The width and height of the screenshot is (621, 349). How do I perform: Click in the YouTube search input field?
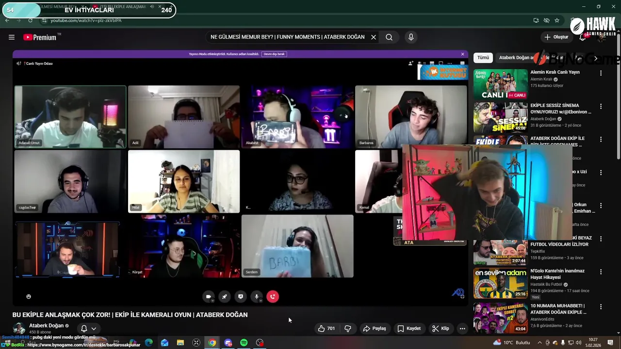click(x=287, y=37)
